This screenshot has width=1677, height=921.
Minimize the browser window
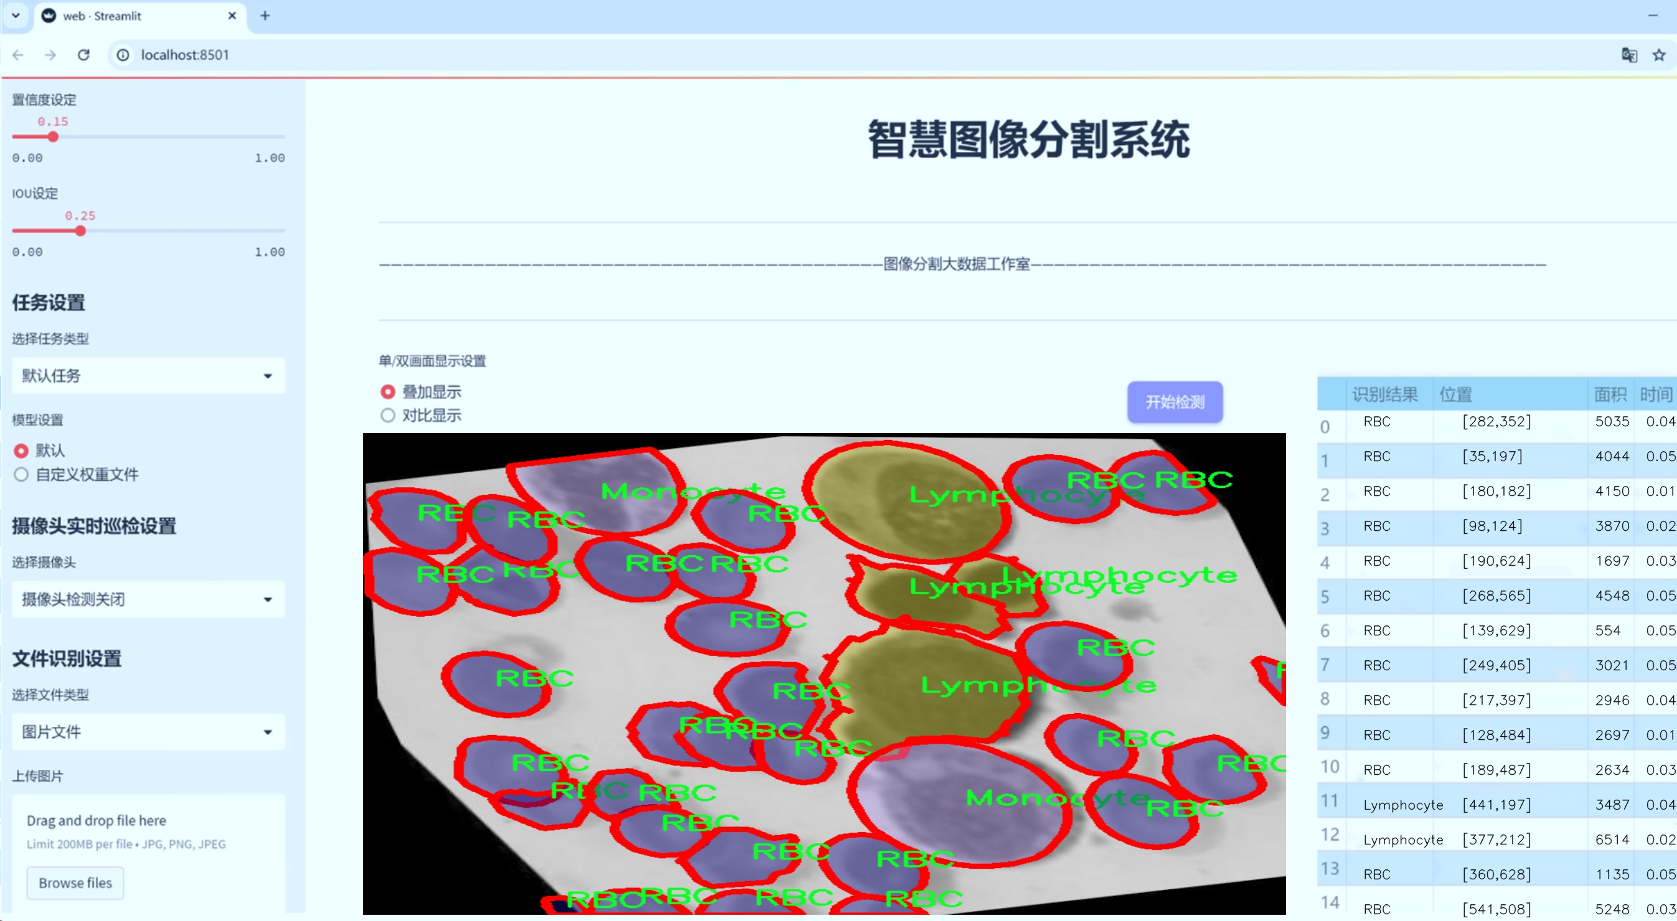(x=1652, y=16)
